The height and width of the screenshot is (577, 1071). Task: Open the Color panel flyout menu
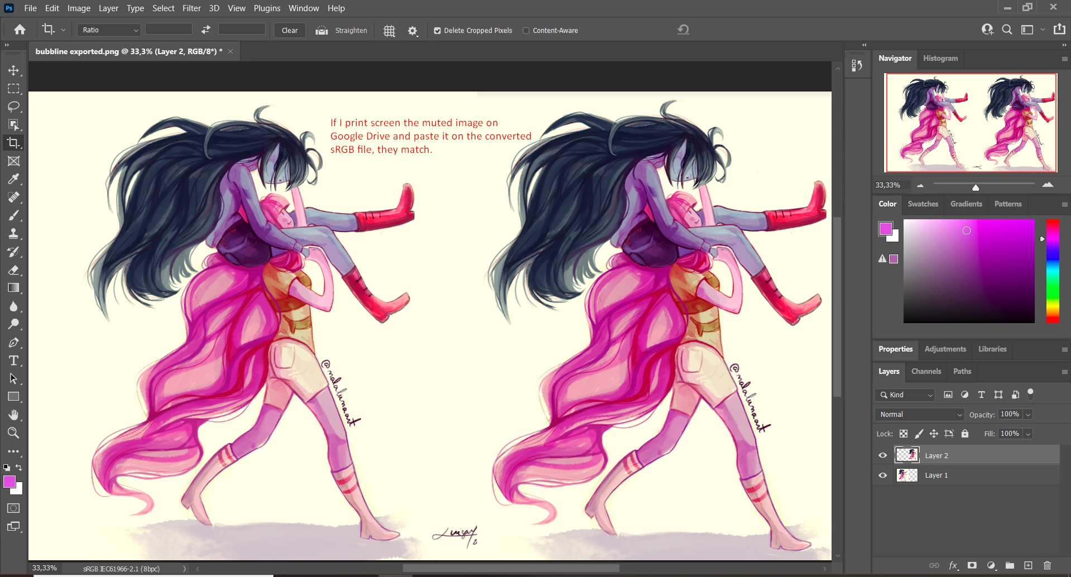pos(1064,204)
